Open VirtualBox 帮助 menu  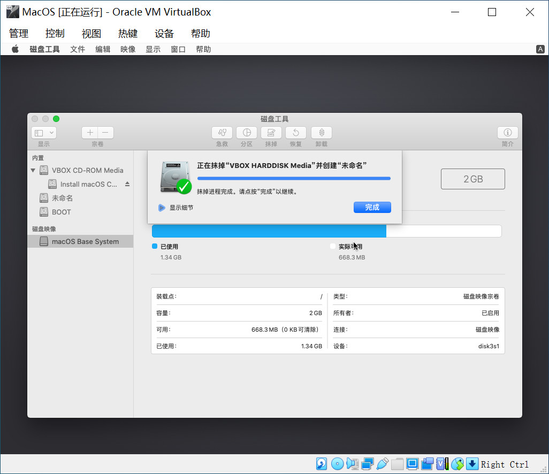tap(201, 34)
